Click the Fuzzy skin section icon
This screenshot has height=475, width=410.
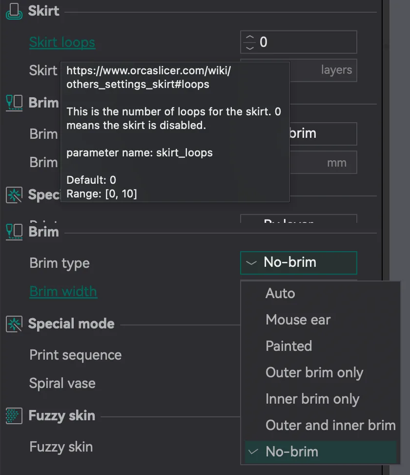[14, 415]
